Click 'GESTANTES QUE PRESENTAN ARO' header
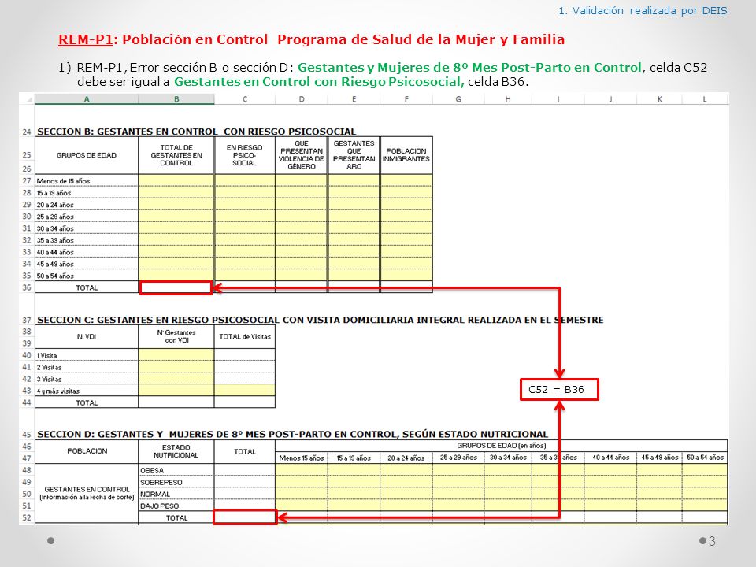 tap(354, 155)
